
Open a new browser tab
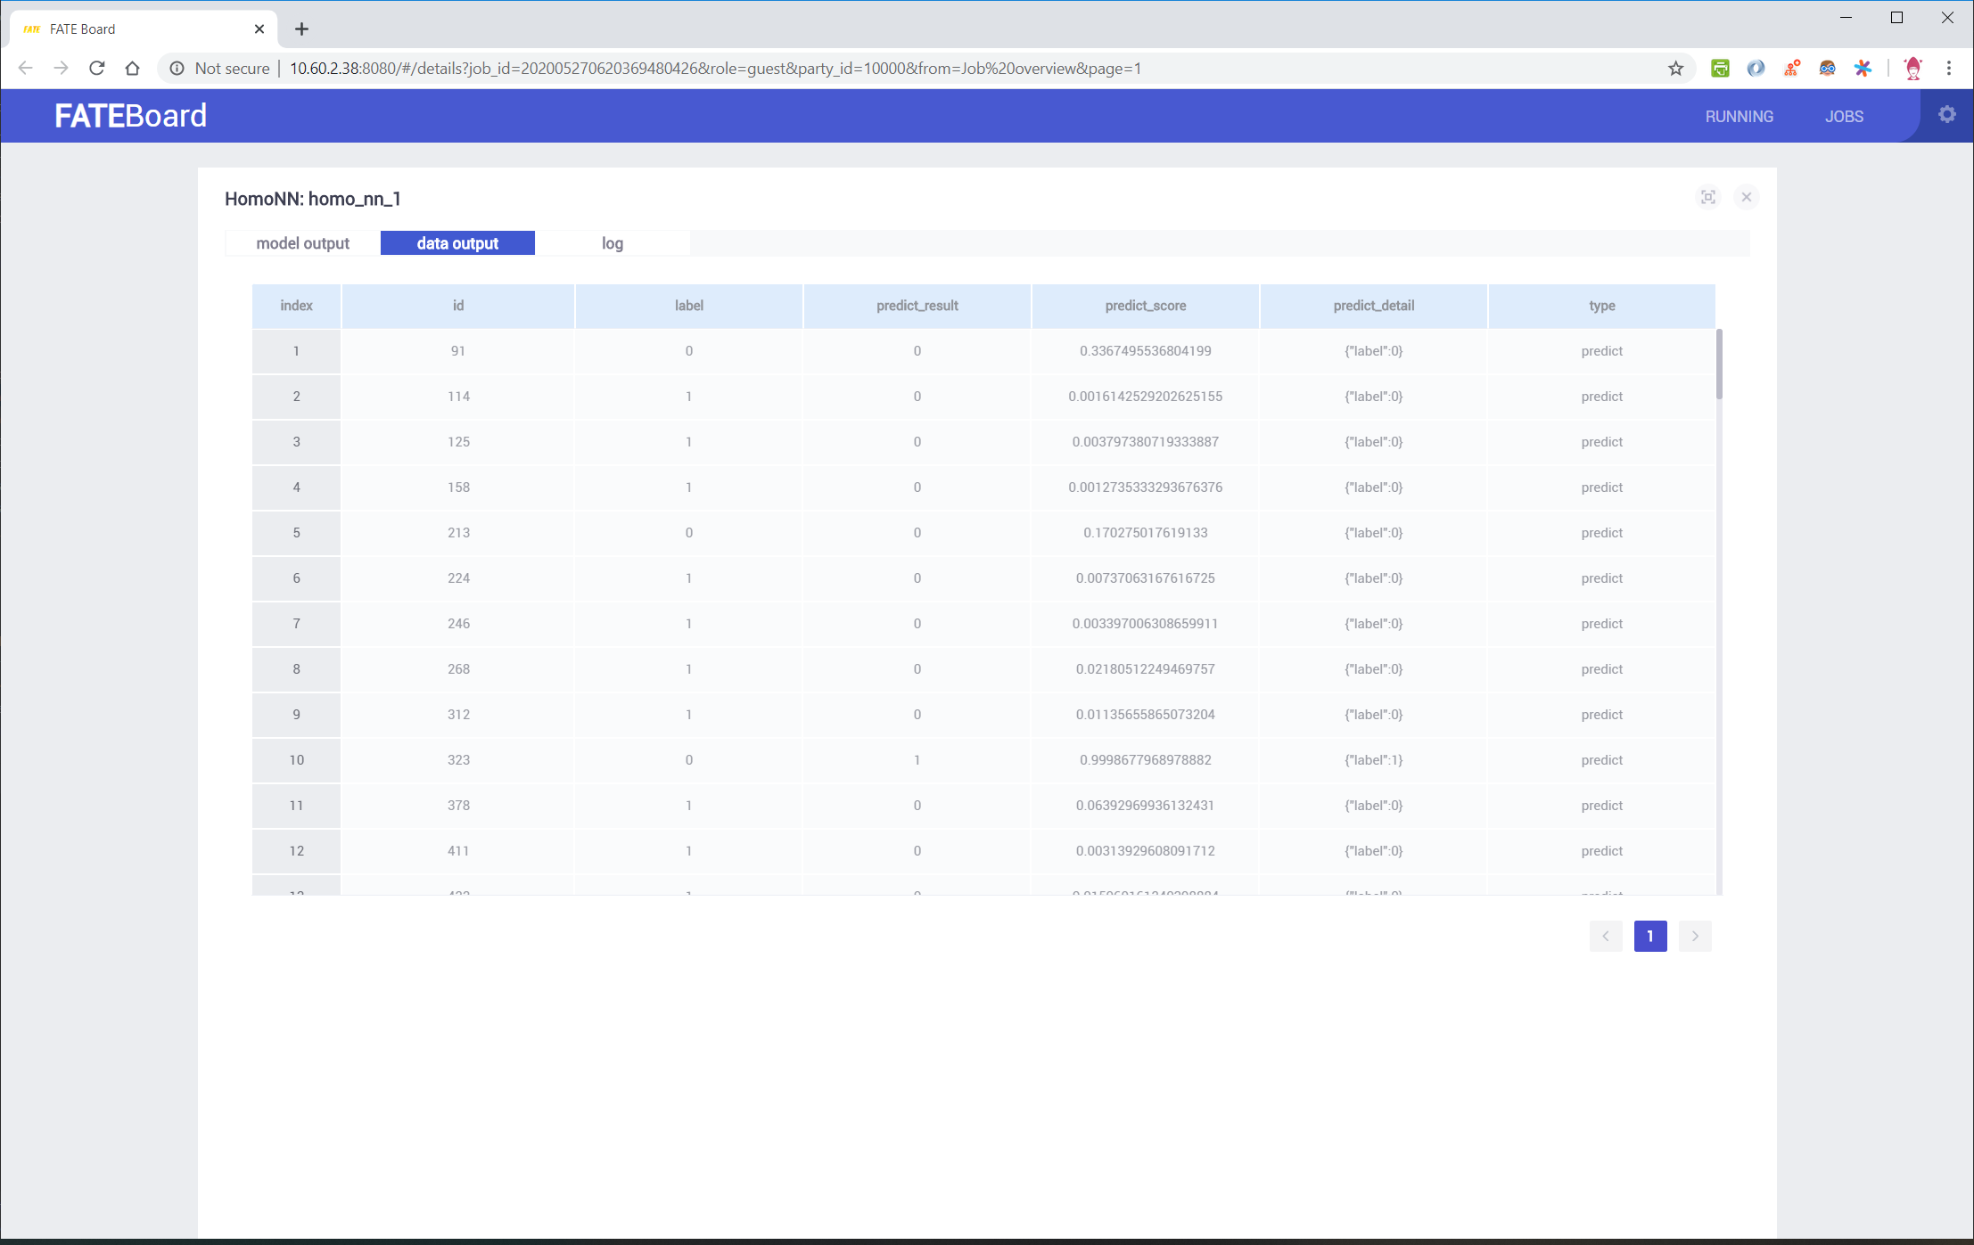pos(301,29)
